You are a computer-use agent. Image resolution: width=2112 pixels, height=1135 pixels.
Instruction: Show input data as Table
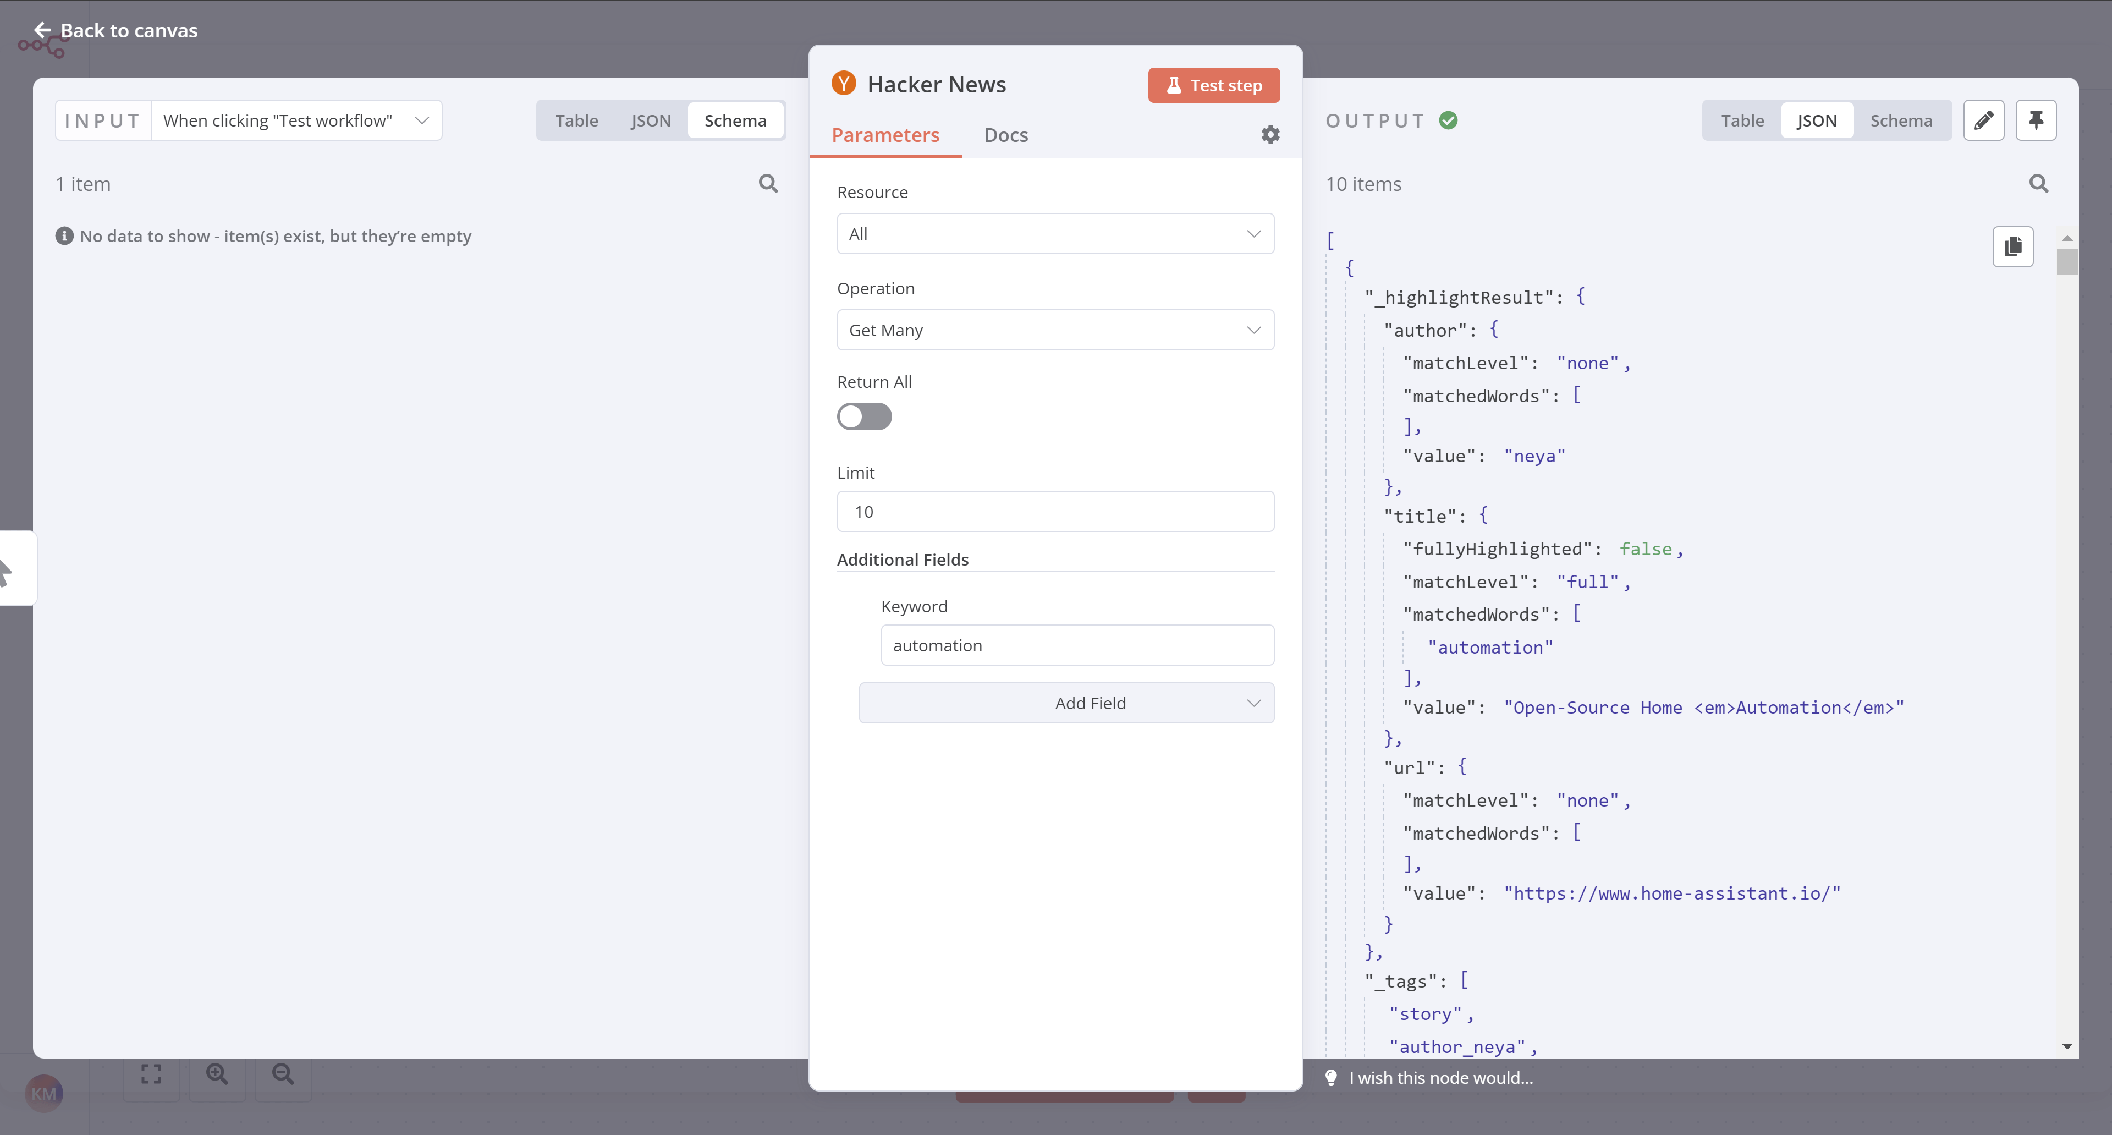pyautogui.click(x=576, y=120)
